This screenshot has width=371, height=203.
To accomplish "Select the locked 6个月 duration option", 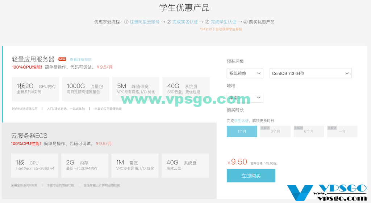I will point(309,131).
